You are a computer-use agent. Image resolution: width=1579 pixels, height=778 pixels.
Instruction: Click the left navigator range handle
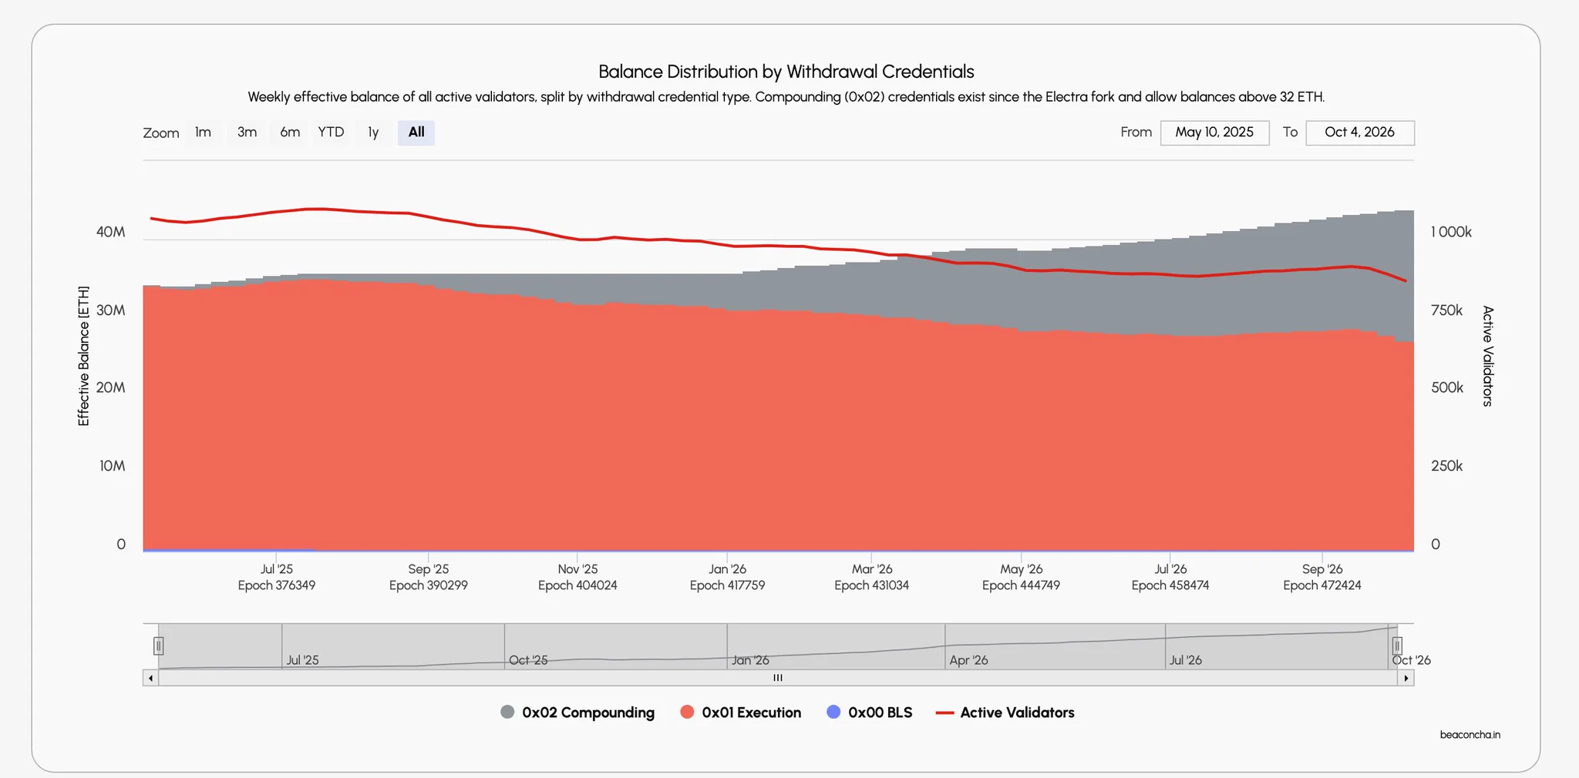point(158,646)
